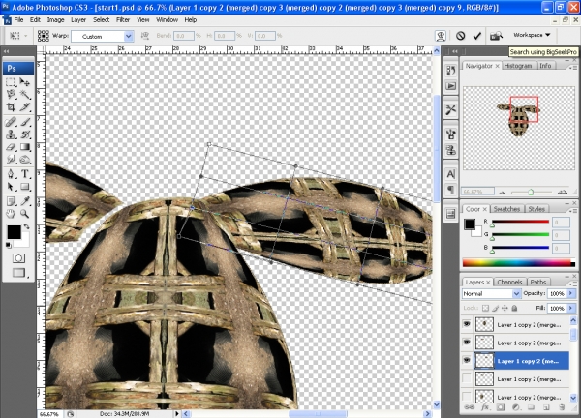The width and height of the screenshot is (581, 418).
Task: Hide the selected highlighted layer
Action: click(467, 360)
